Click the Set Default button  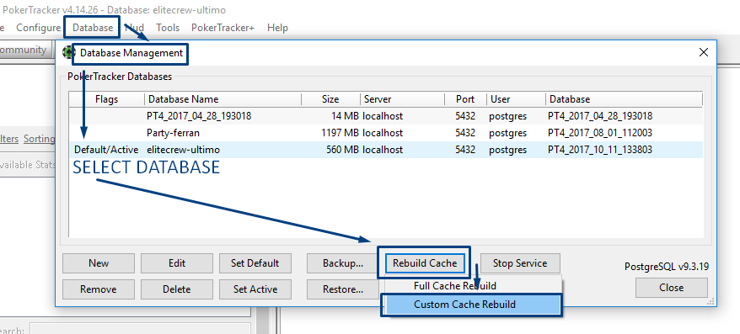pyautogui.click(x=255, y=263)
